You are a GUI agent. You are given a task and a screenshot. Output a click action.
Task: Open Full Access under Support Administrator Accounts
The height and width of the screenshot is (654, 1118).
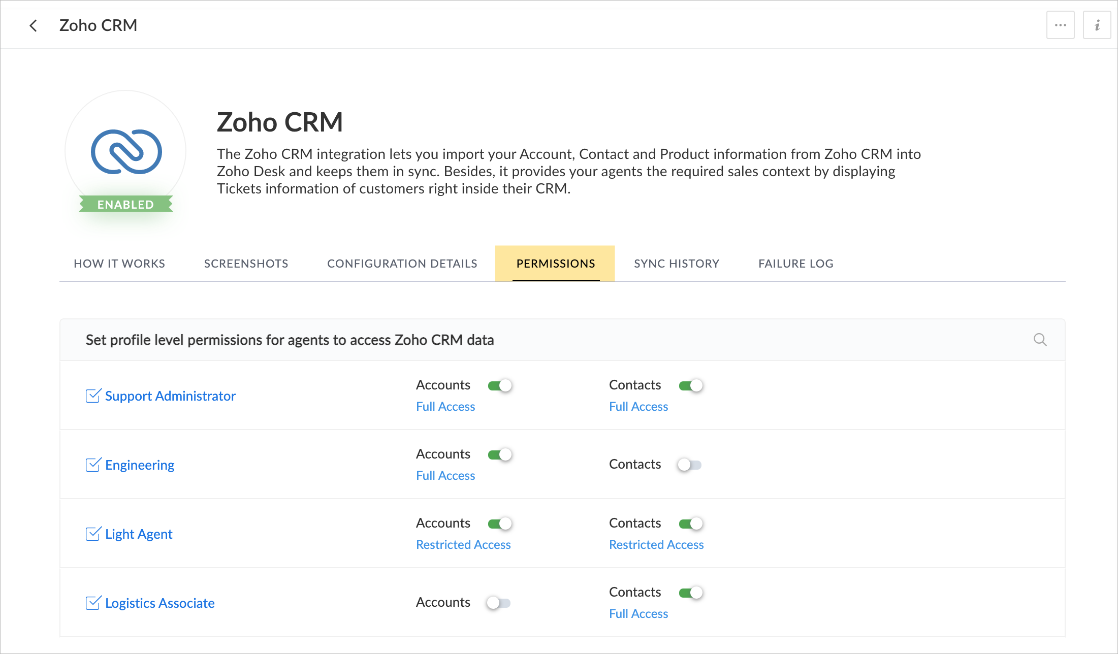[445, 407]
